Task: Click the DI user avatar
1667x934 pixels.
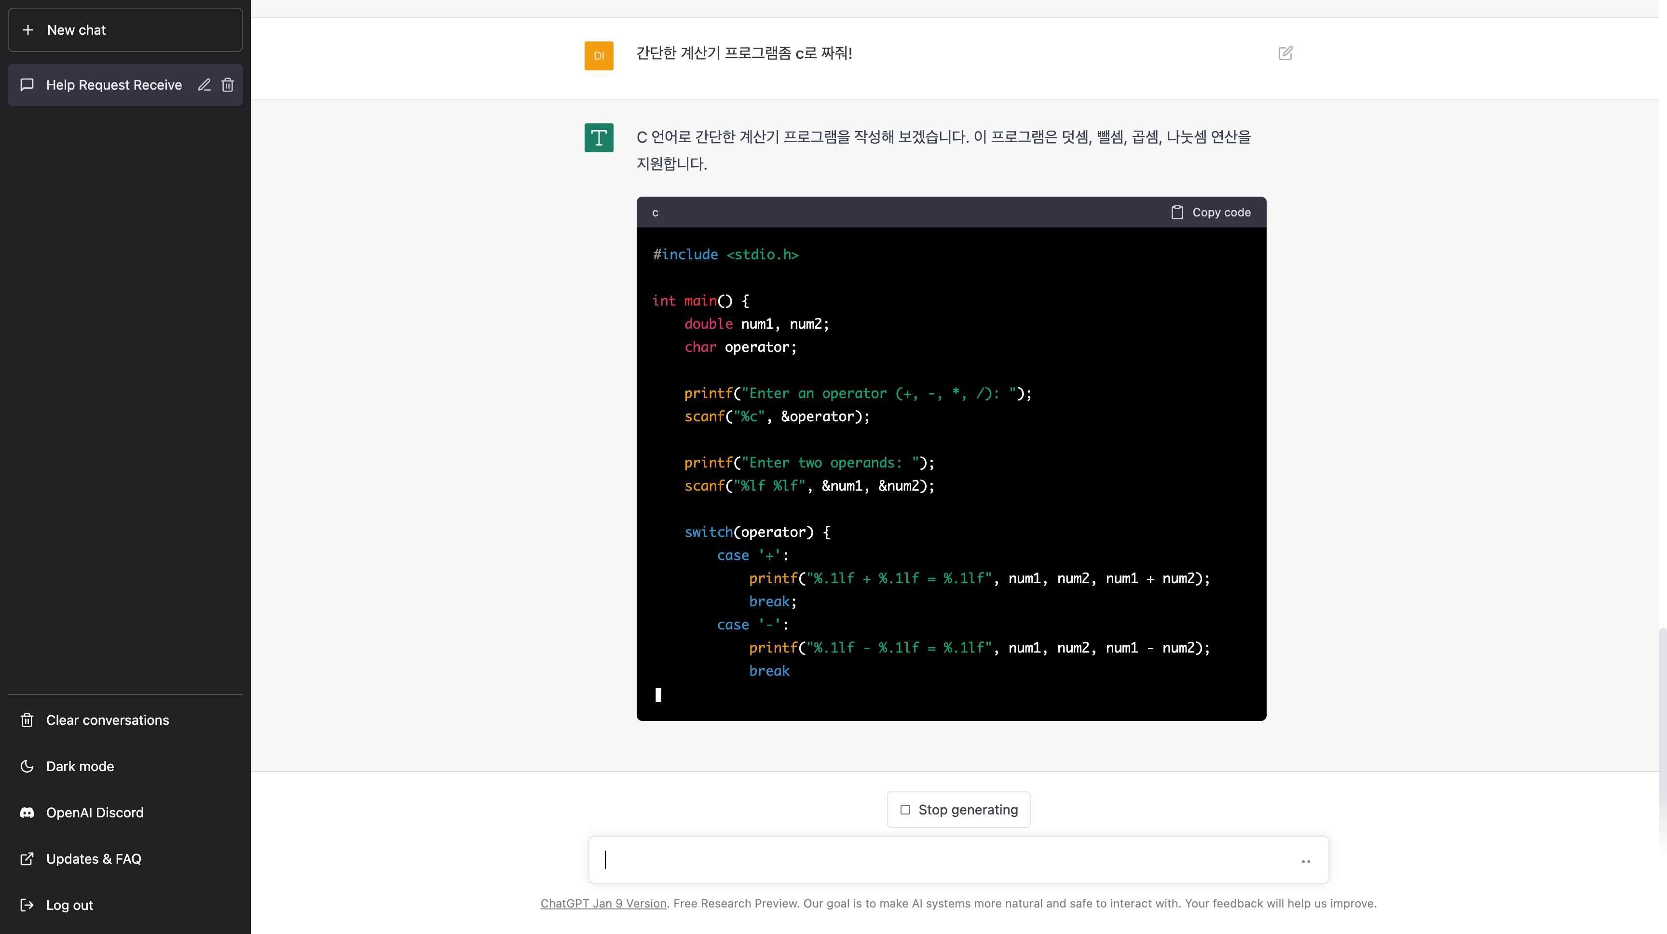Action: click(599, 55)
